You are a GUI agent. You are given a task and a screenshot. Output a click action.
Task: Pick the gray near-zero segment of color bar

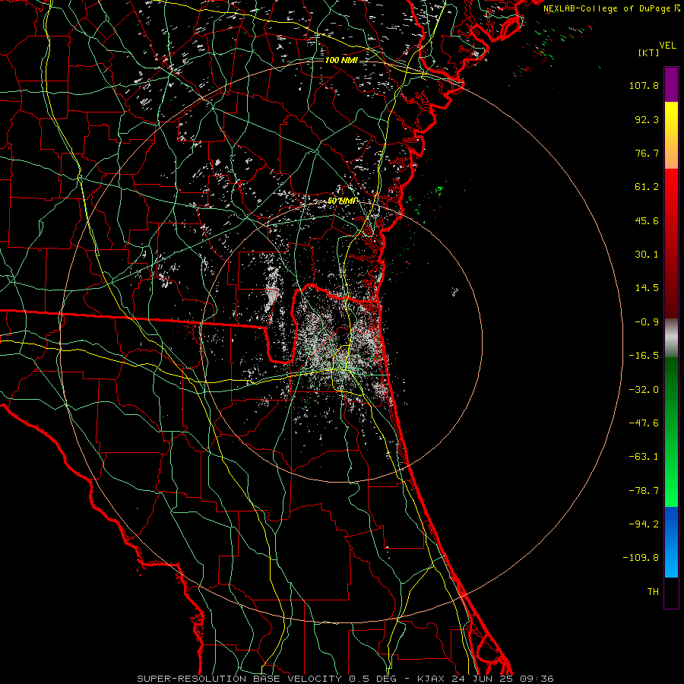671,338
